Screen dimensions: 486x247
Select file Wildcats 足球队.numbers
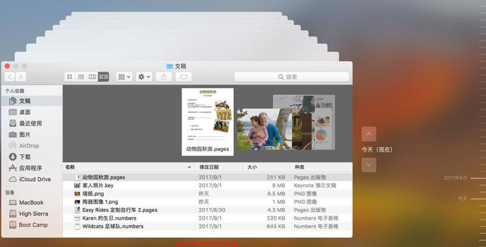(x=207, y=226)
